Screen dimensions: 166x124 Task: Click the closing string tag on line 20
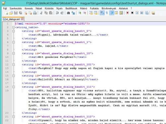29,113
